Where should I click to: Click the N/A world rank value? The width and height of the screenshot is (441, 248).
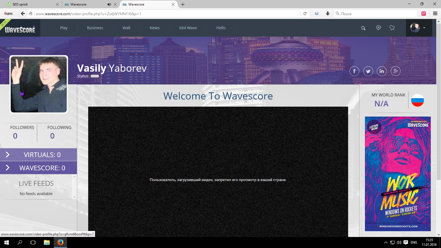pos(381,104)
